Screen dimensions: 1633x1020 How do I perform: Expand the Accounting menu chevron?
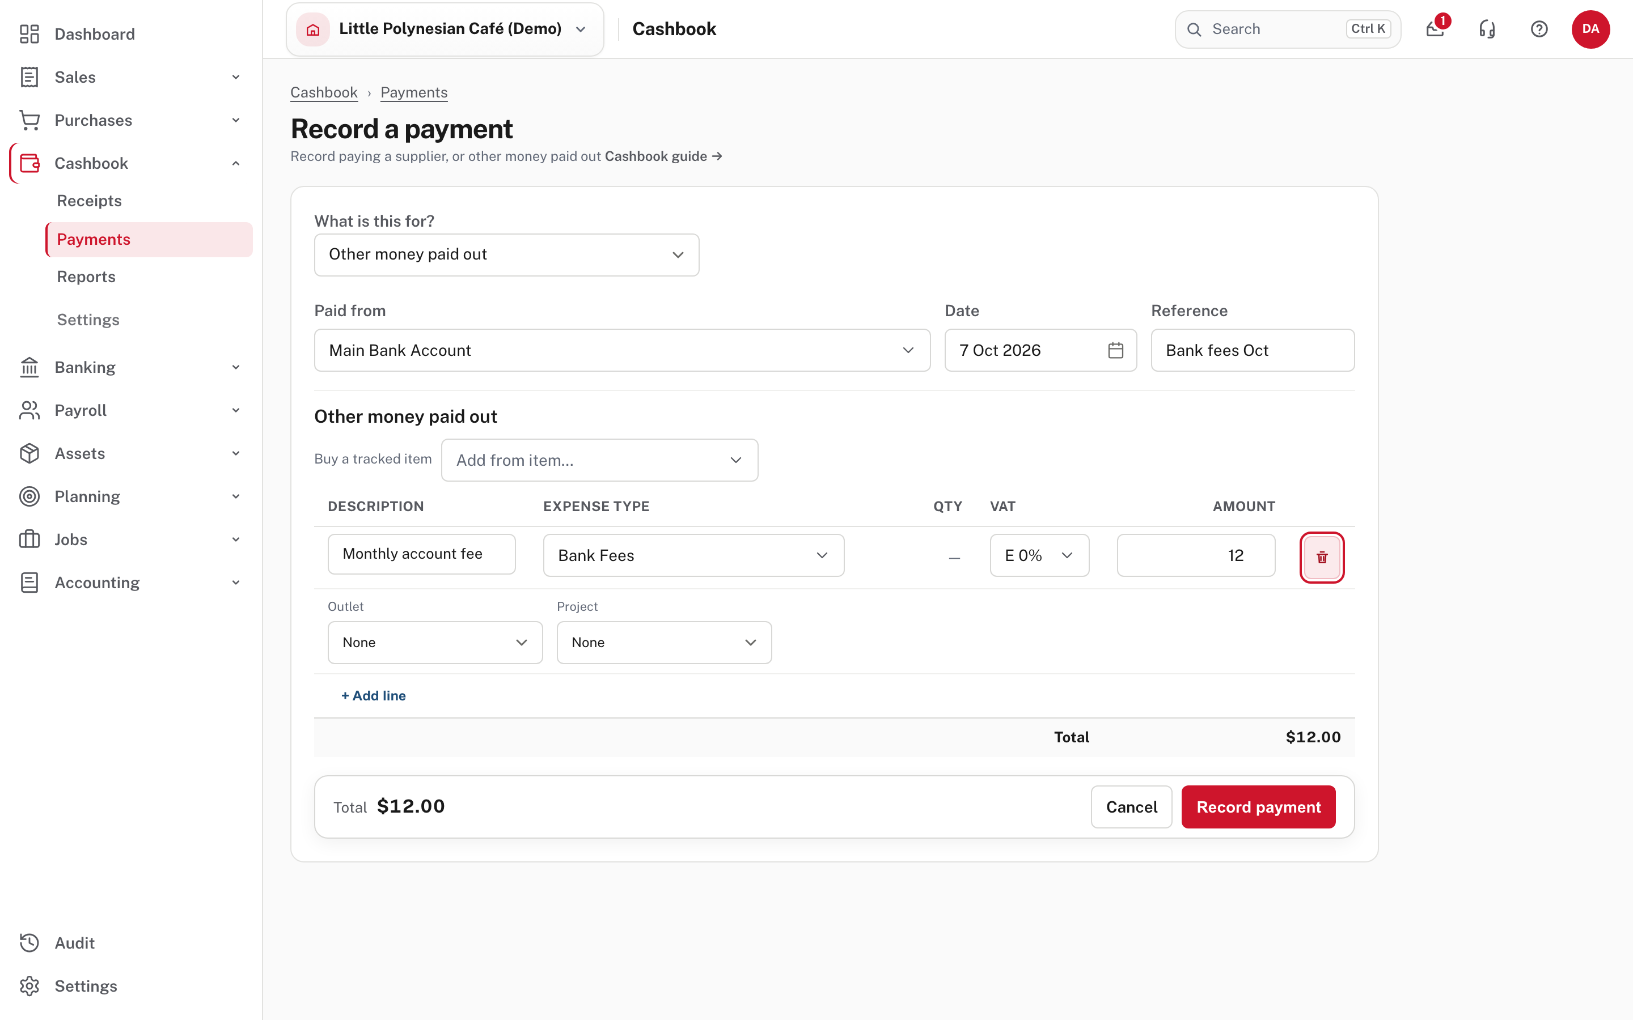pos(235,583)
